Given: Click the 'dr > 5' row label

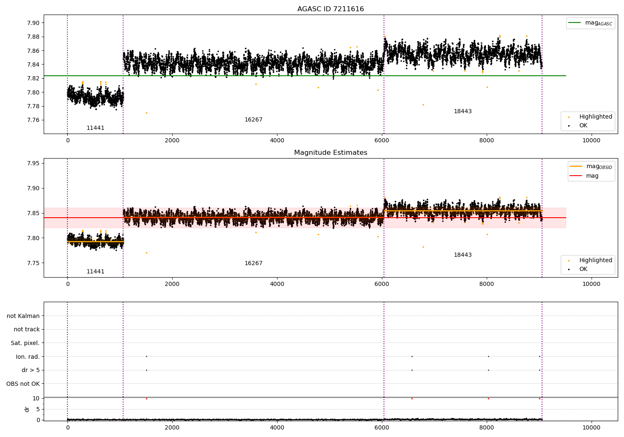Looking at the screenshot, I should [31, 370].
